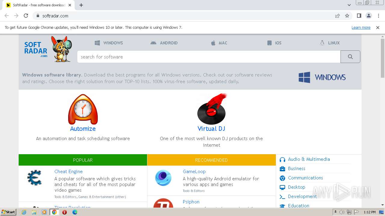Click the magnifier search button

(350, 57)
